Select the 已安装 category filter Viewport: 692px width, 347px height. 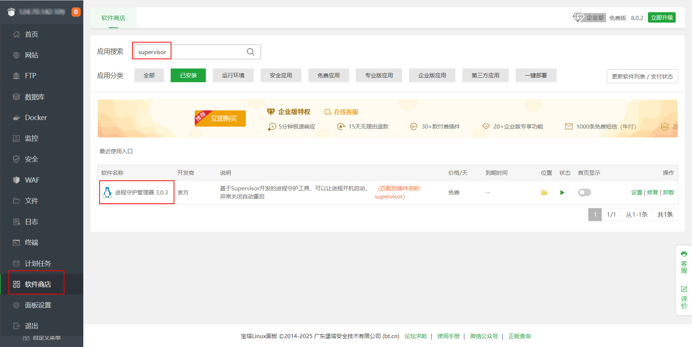188,75
